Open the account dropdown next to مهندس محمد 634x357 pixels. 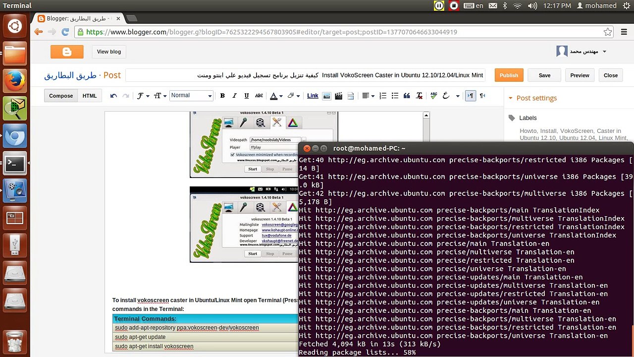coord(604,52)
